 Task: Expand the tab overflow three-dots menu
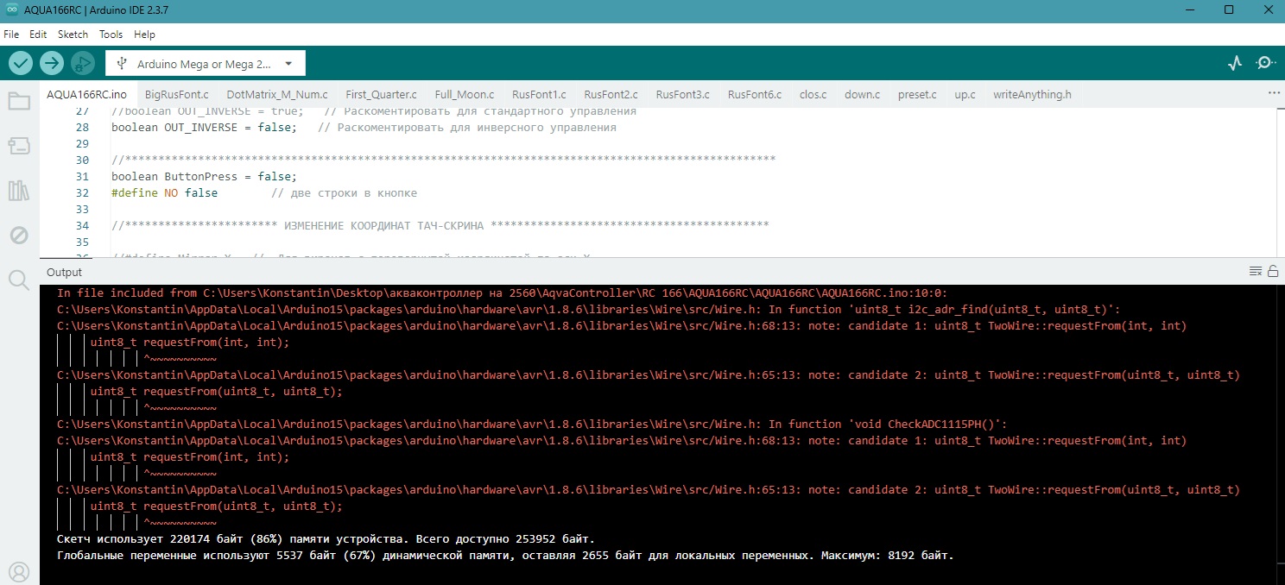pyautogui.click(x=1274, y=93)
